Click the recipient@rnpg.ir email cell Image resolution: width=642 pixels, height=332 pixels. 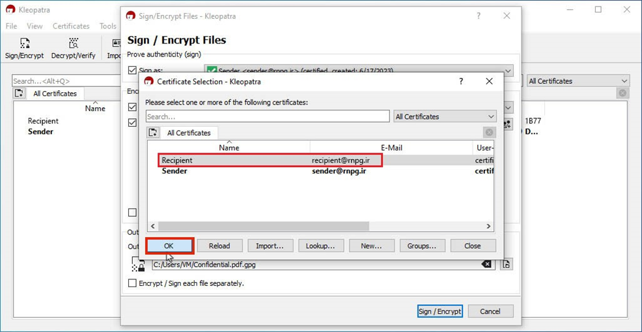tap(341, 160)
